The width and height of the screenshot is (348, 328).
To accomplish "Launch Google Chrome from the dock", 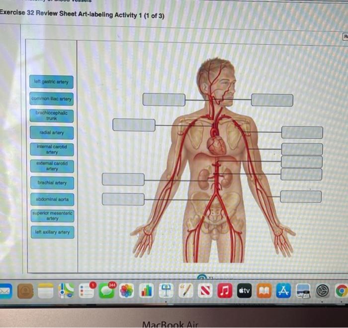I will click(342, 291).
